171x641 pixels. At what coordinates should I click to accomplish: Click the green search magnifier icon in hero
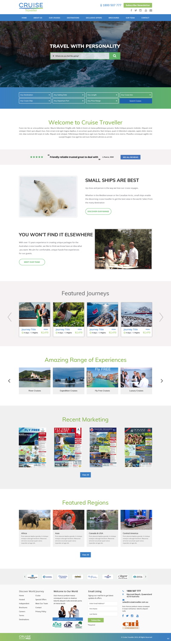(x=115, y=56)
